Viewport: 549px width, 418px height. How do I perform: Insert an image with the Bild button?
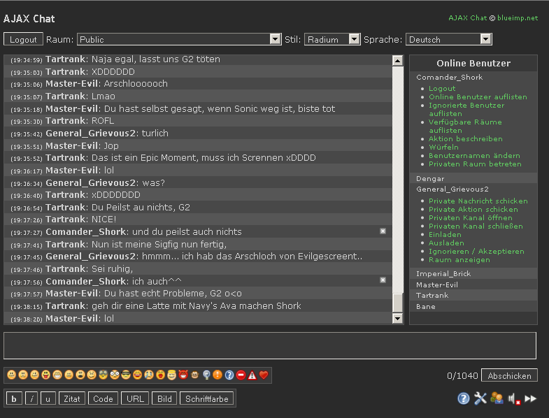click(x=164, y=398)
